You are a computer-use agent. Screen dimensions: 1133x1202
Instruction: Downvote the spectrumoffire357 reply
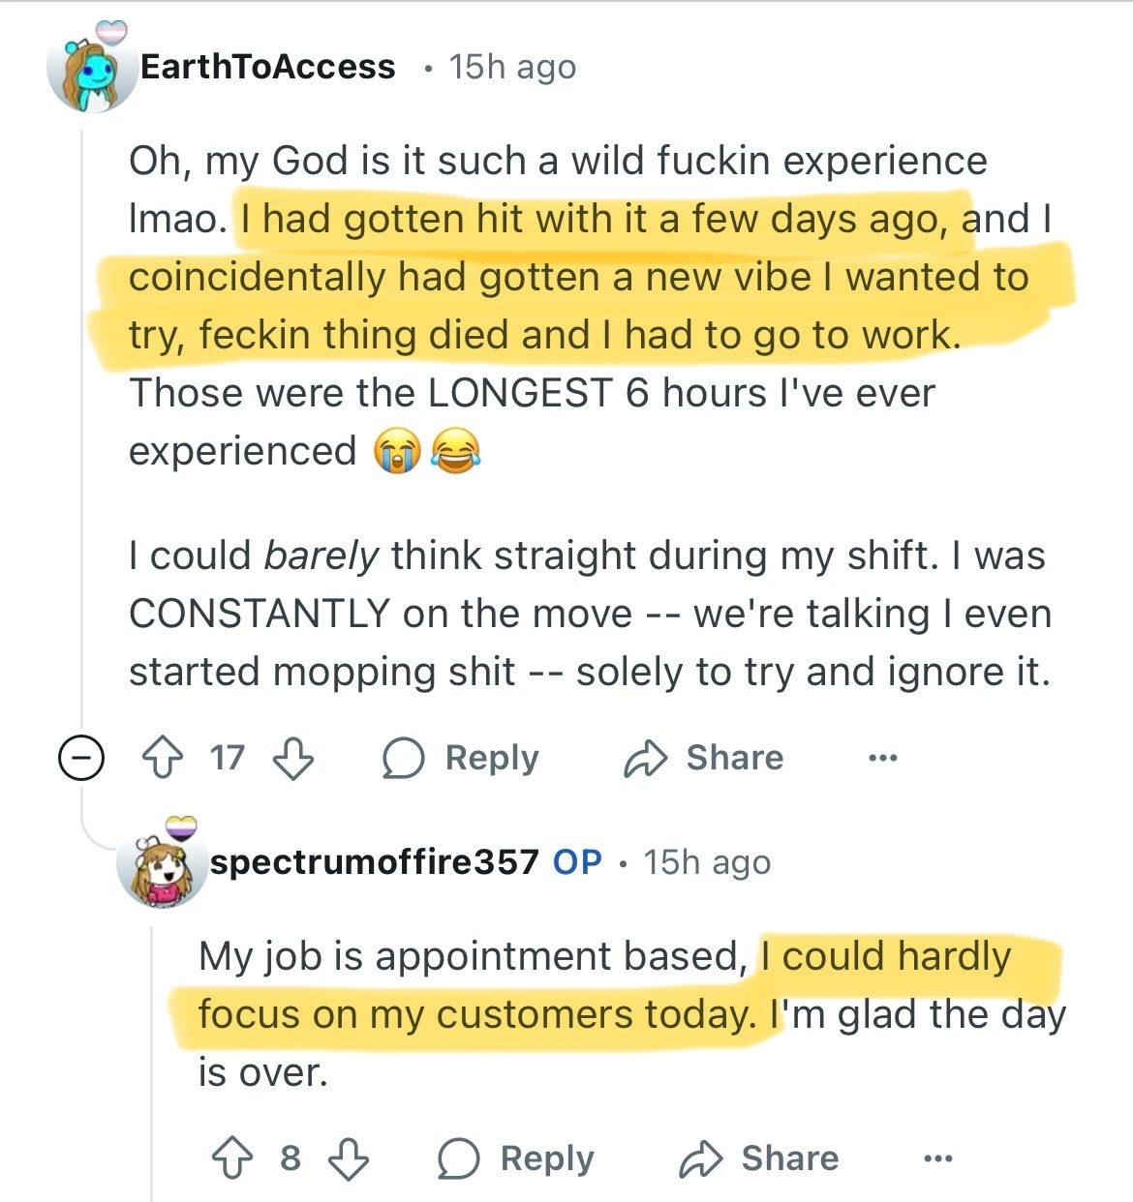point(349,1158)
